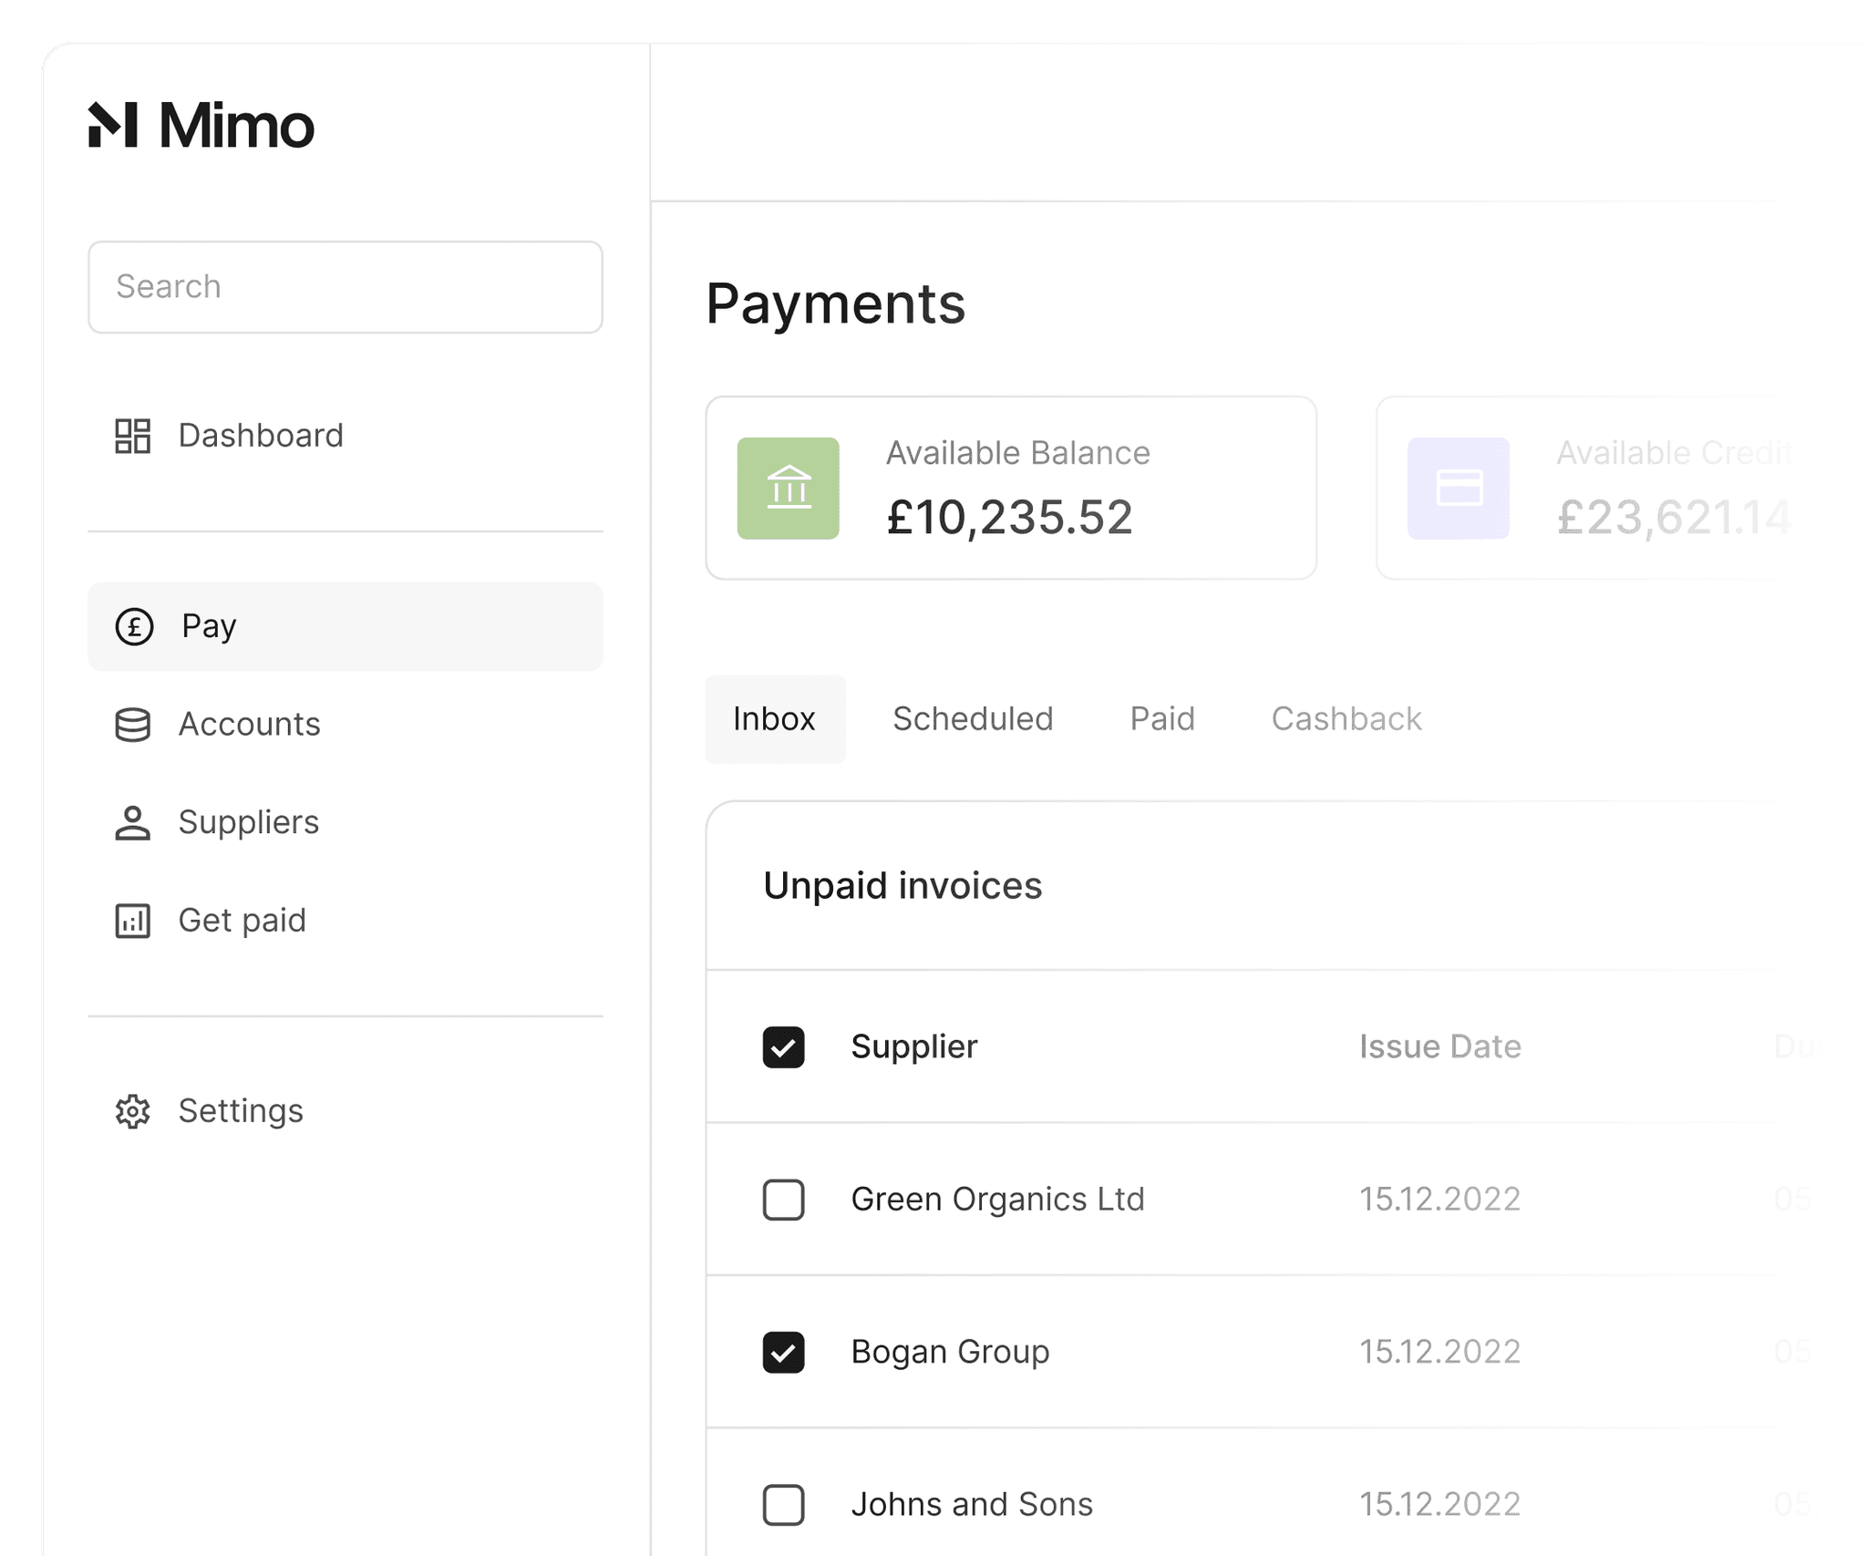This screenshot has height=1556, width=1867.
Task: Open Accounts via the database icon
Action: click(133, 725)
